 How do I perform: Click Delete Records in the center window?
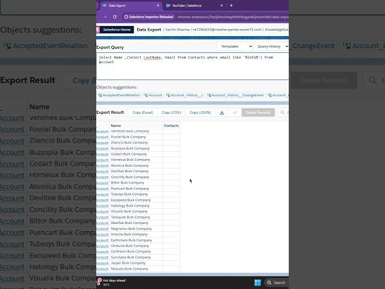(x=258, y=113)
